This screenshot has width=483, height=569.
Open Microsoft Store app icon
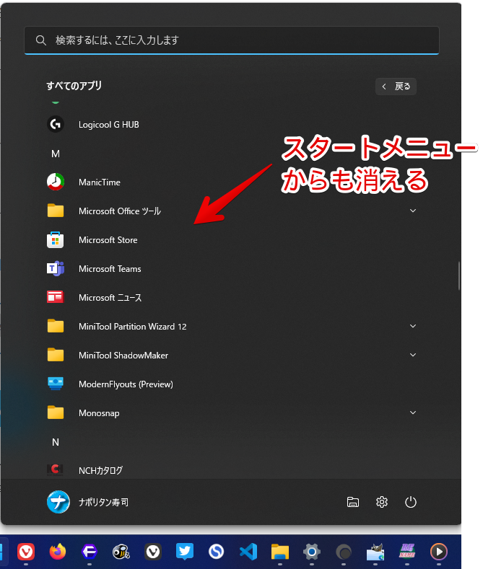(56, 240)
